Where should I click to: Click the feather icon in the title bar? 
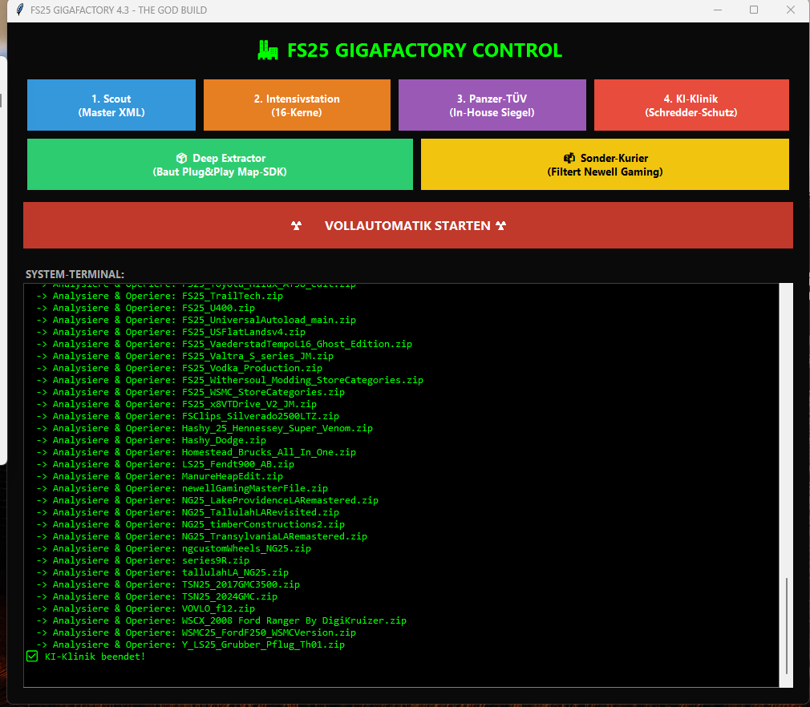(18, 10)
